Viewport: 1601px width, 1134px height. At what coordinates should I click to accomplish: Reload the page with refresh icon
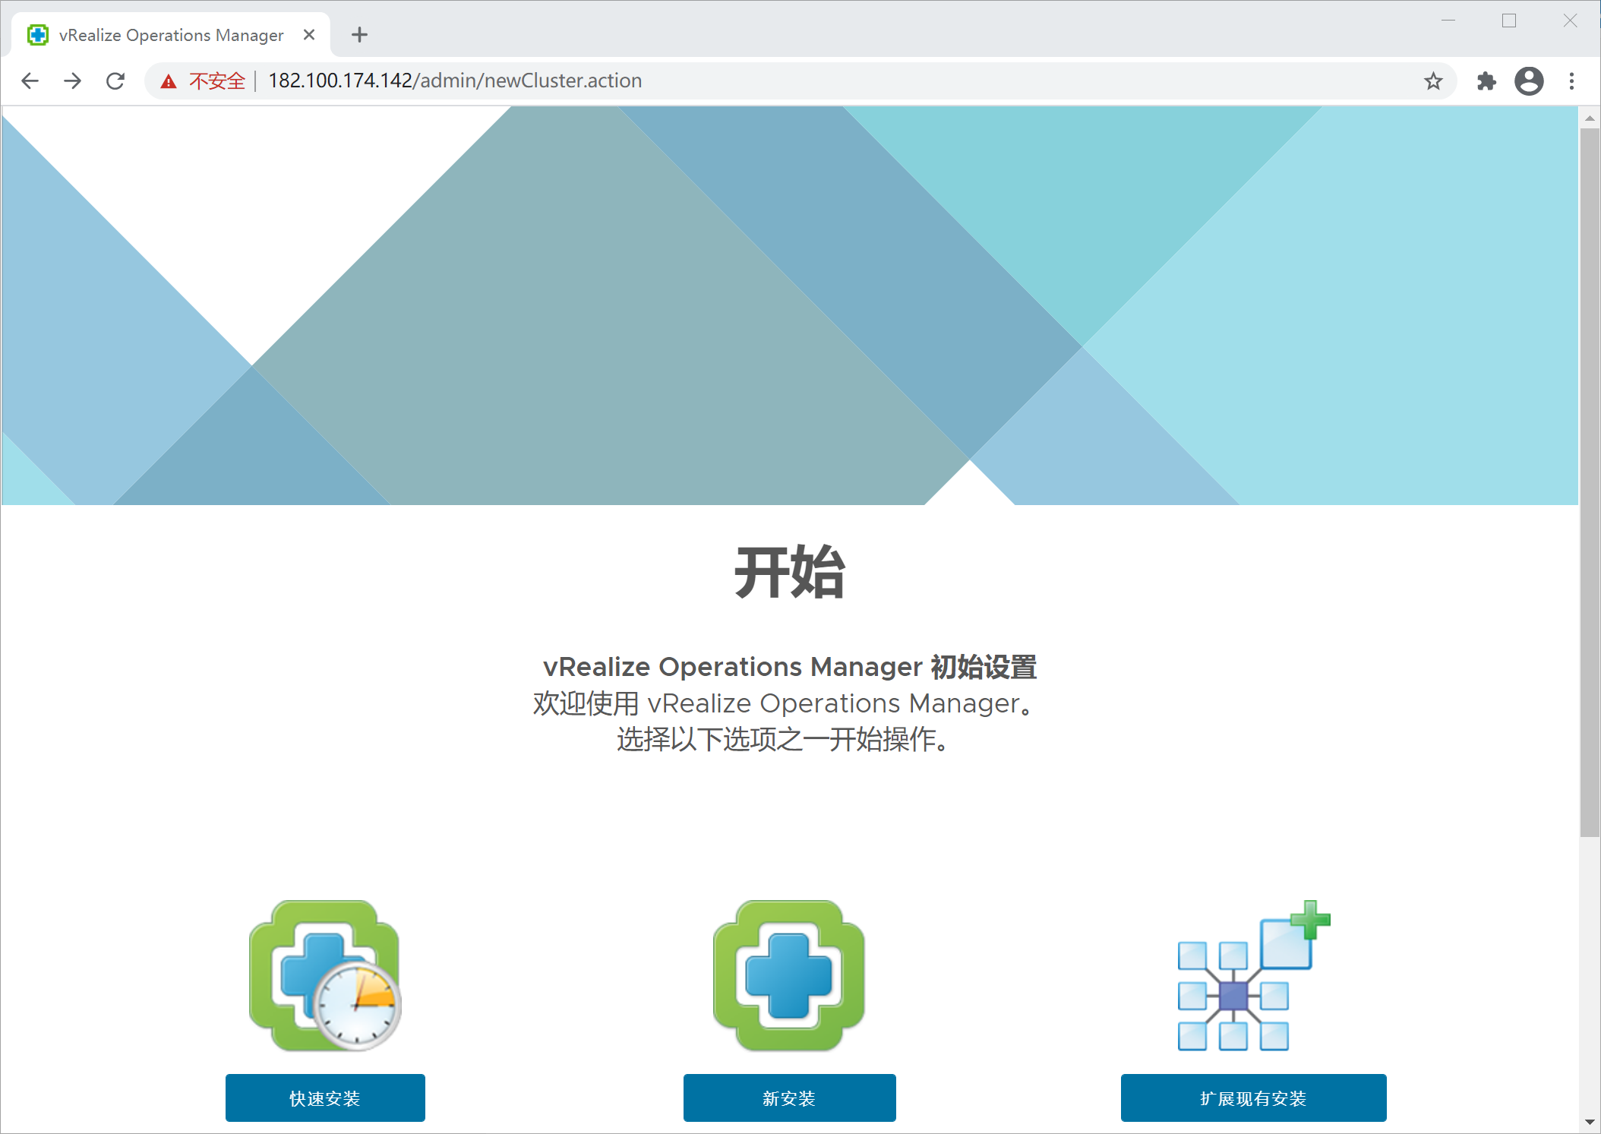pyautogui.click(x=115, y=81)
